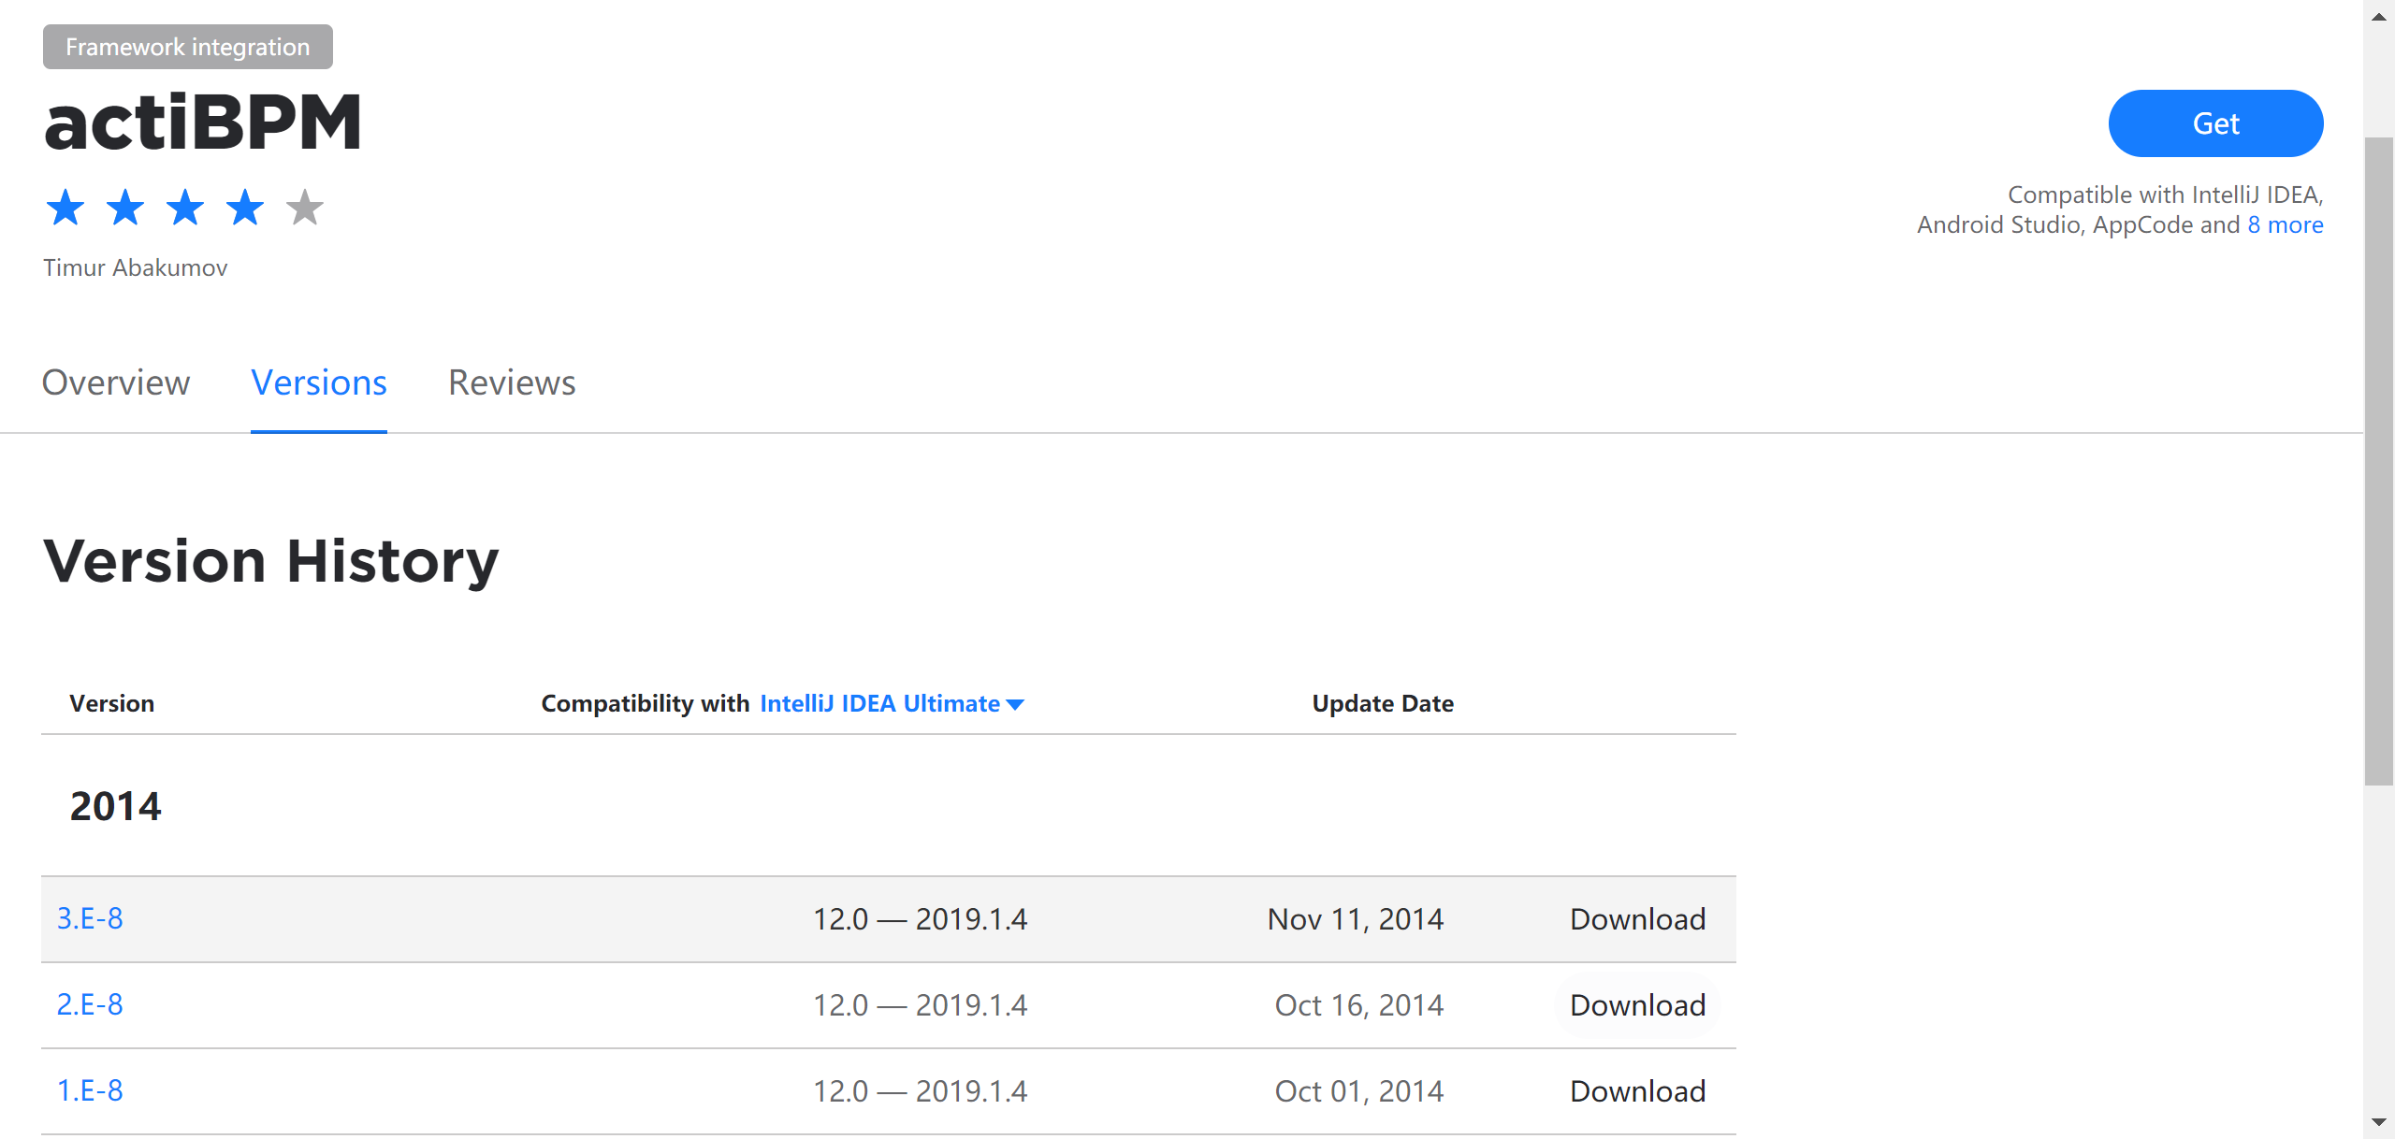Viewport: 2395px width, 1139px height.
Task: Click compatibility range in the 3.E-8 row
Action: point(920,919)
